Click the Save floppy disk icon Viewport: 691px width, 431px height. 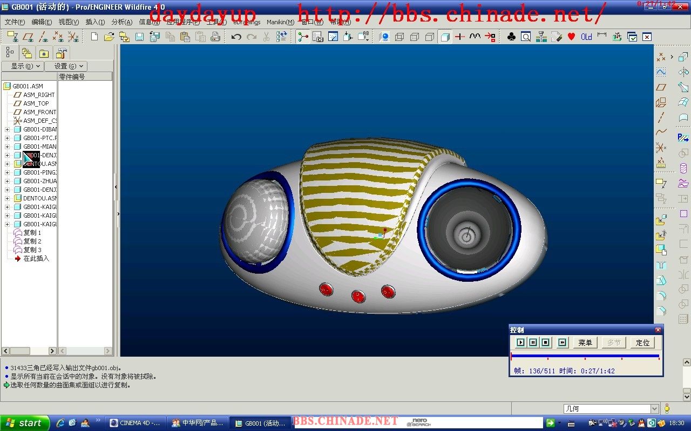139,37
